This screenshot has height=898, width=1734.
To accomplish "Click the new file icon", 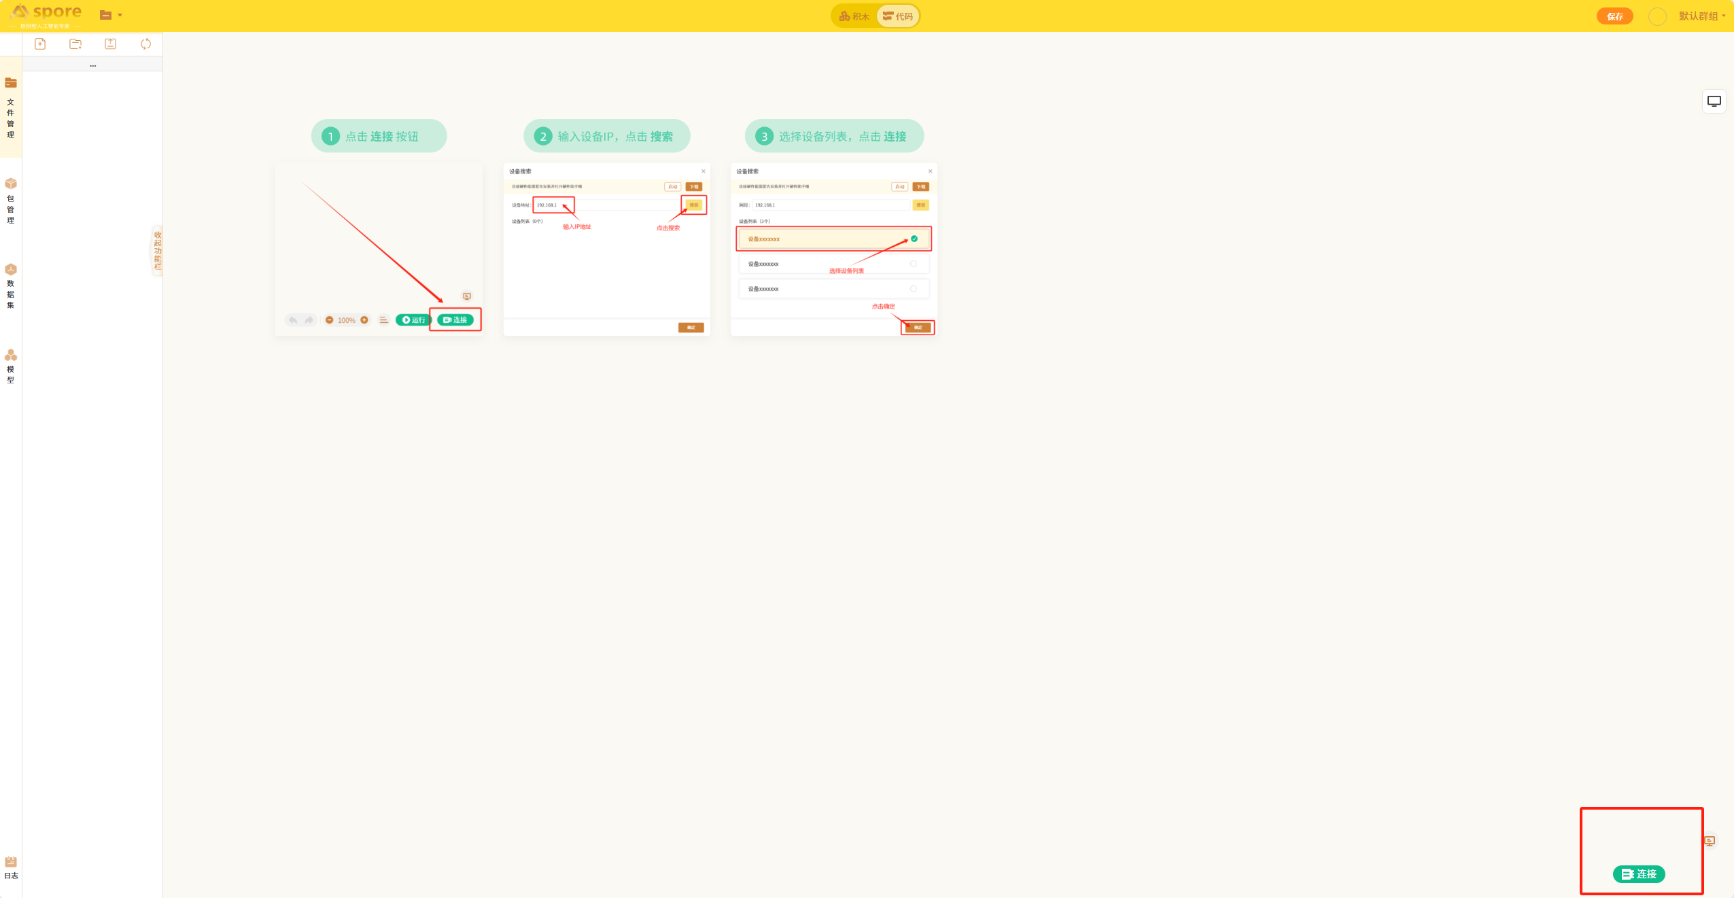I will tap(40, 44).
